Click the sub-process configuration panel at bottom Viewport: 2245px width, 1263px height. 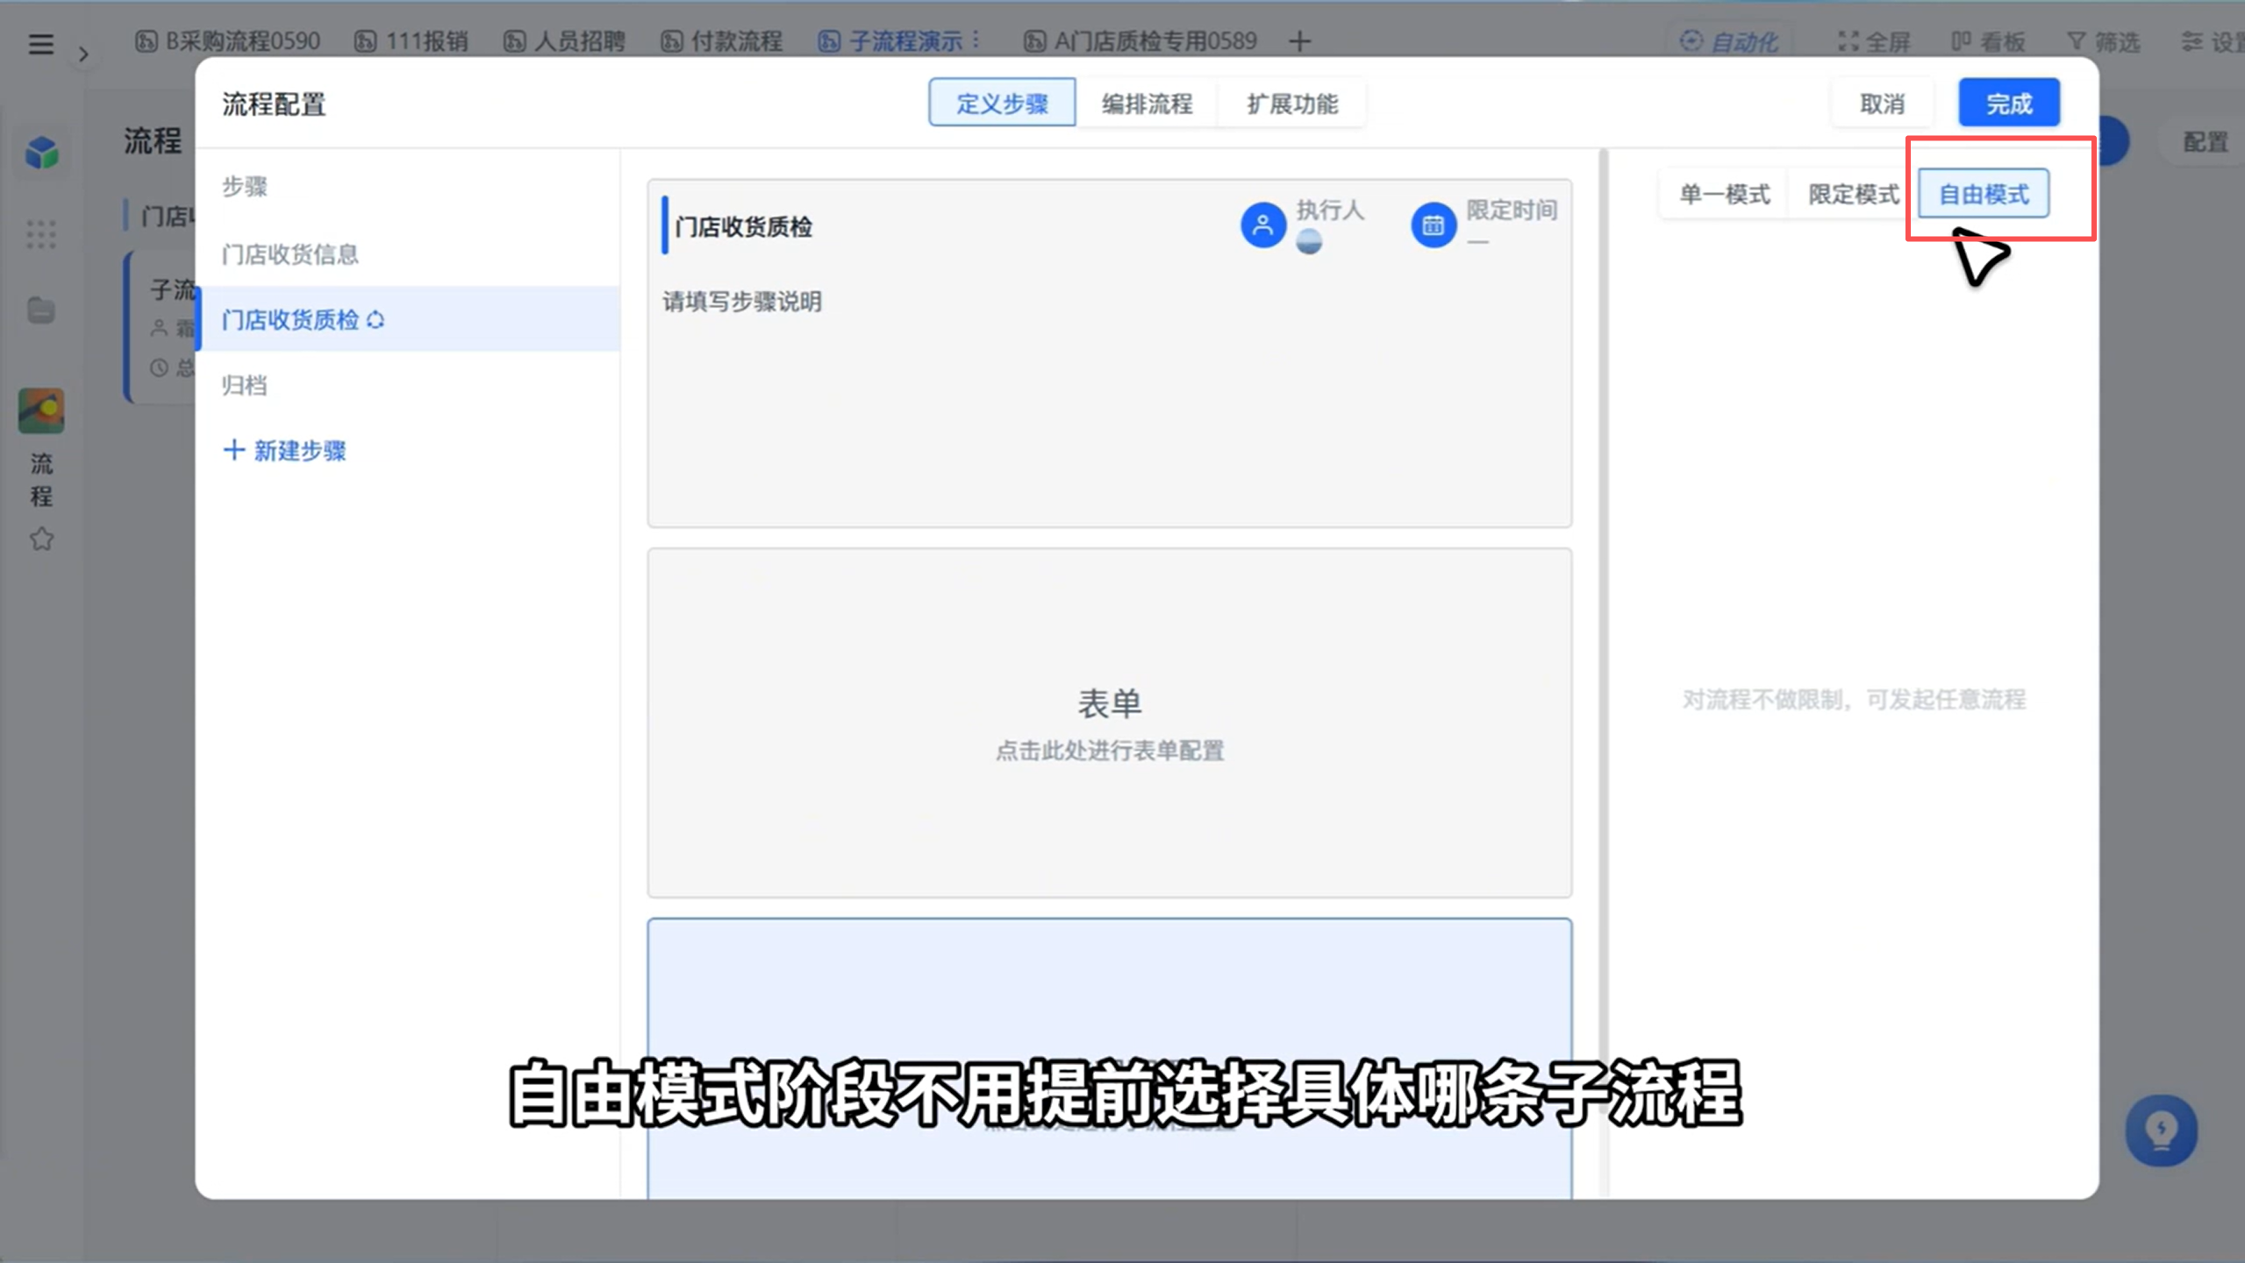(x=1109, y=1059)
